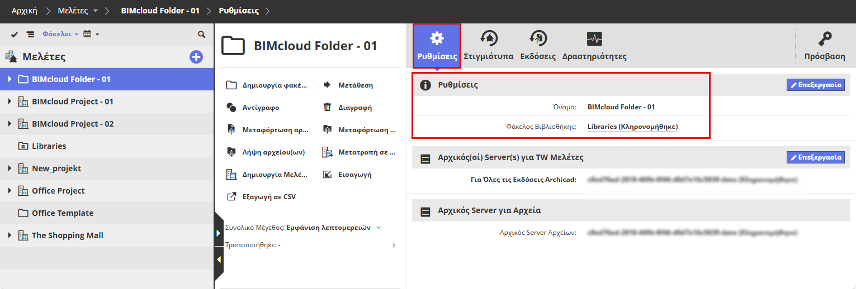The height and width of the screenshot is (289, 856).
Task: Click Επεξεργασία button in Ρυθμίσεις section
Action: (815, 85)
